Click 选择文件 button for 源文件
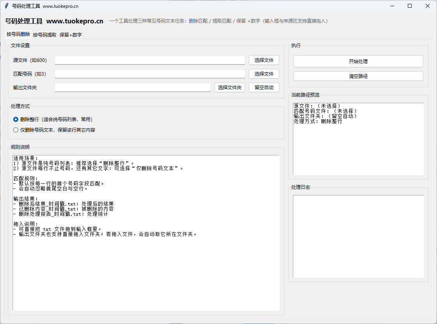The width and height of the screenshot is (437, 324). click(264, 60)
